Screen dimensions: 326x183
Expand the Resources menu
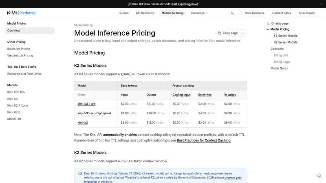[199, 13]
